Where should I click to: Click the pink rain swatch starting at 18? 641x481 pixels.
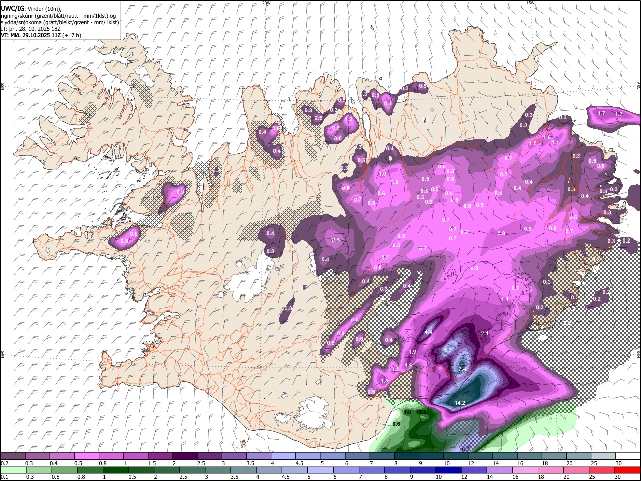tap(550, 470)
